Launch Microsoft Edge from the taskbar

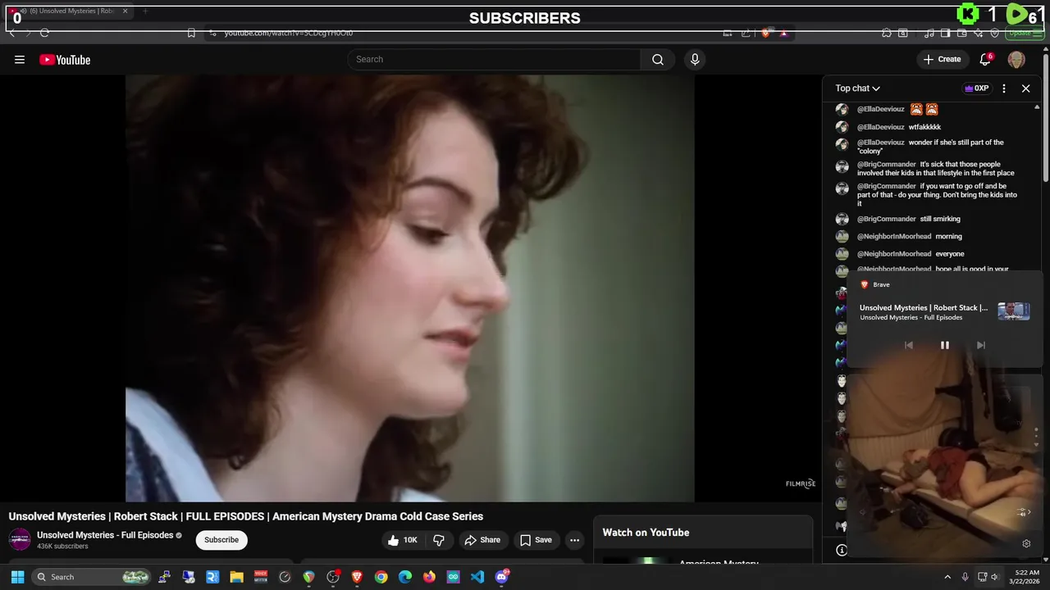405,577
